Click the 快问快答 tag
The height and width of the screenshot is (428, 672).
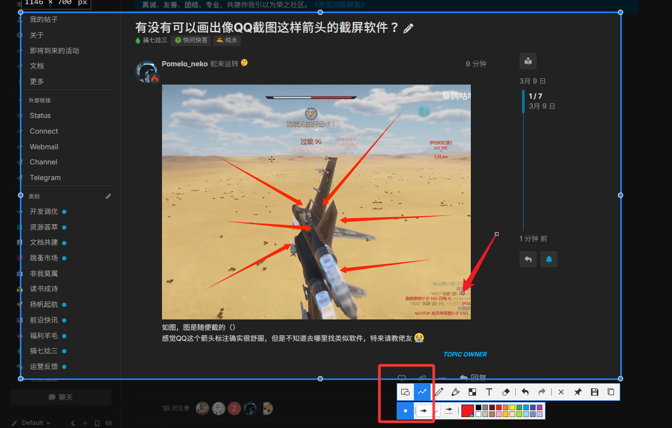[191, 40]
